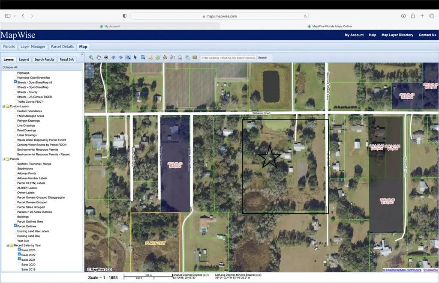
Task: Click the print map icon
Action: [x=180, y=57]
